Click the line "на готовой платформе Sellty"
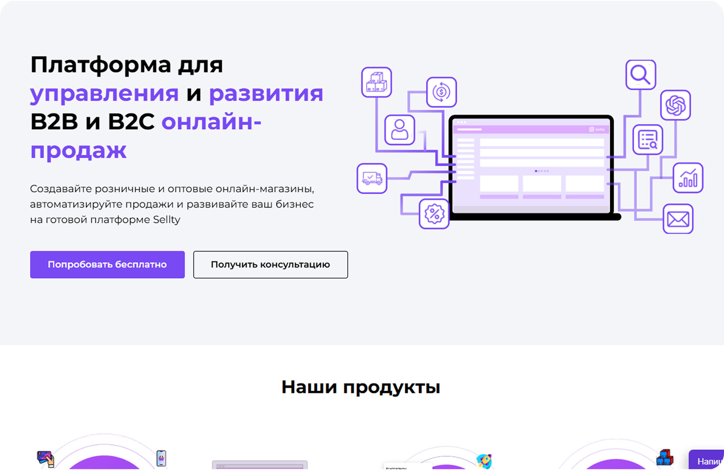This screenshot has width=724, height=470. click(105, 219)
